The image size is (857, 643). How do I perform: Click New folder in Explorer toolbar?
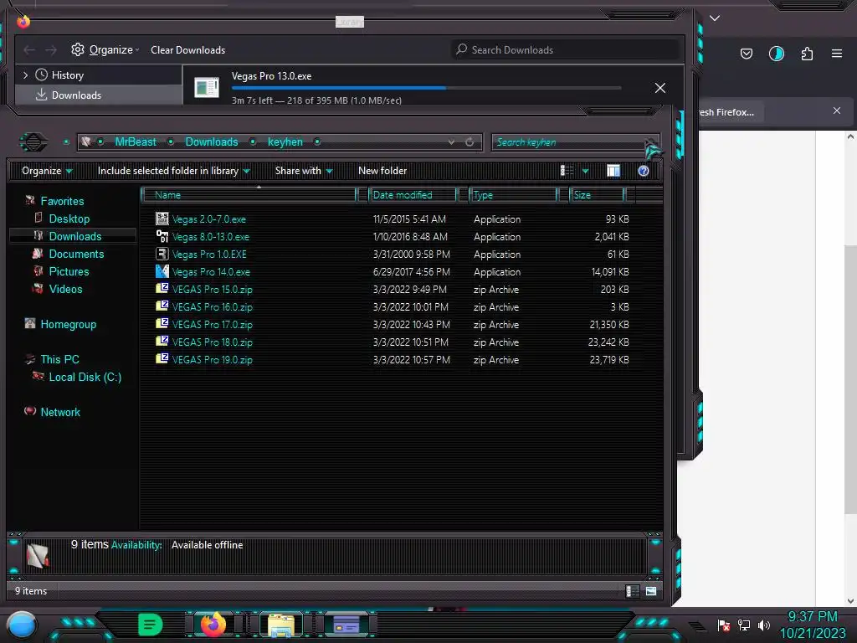pos(382,171)
